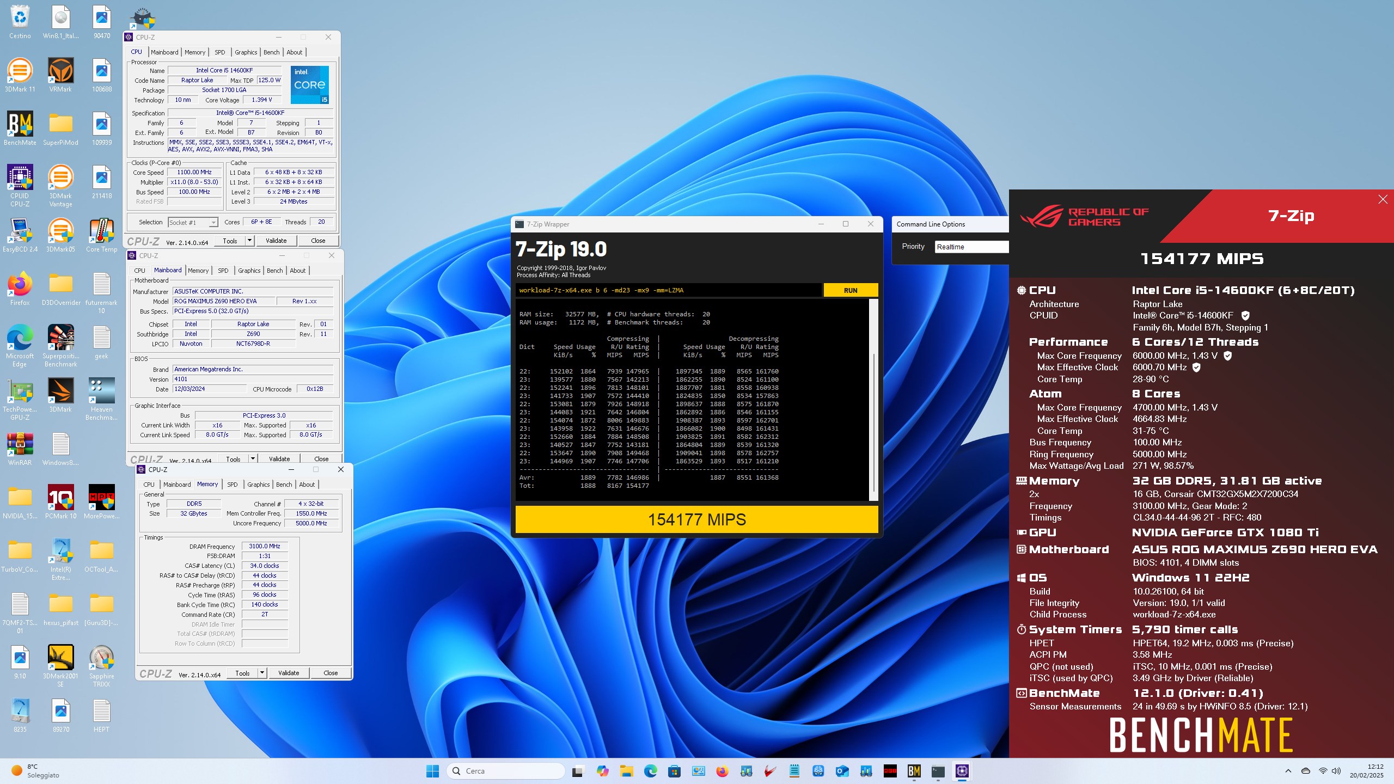Click Close in Mainboard CPU-Z window
The height and width of the screenshot is (784, 1394).
pos(321,459)
